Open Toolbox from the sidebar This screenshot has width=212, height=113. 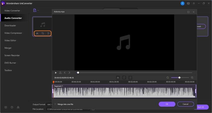(x=8, y=70)
